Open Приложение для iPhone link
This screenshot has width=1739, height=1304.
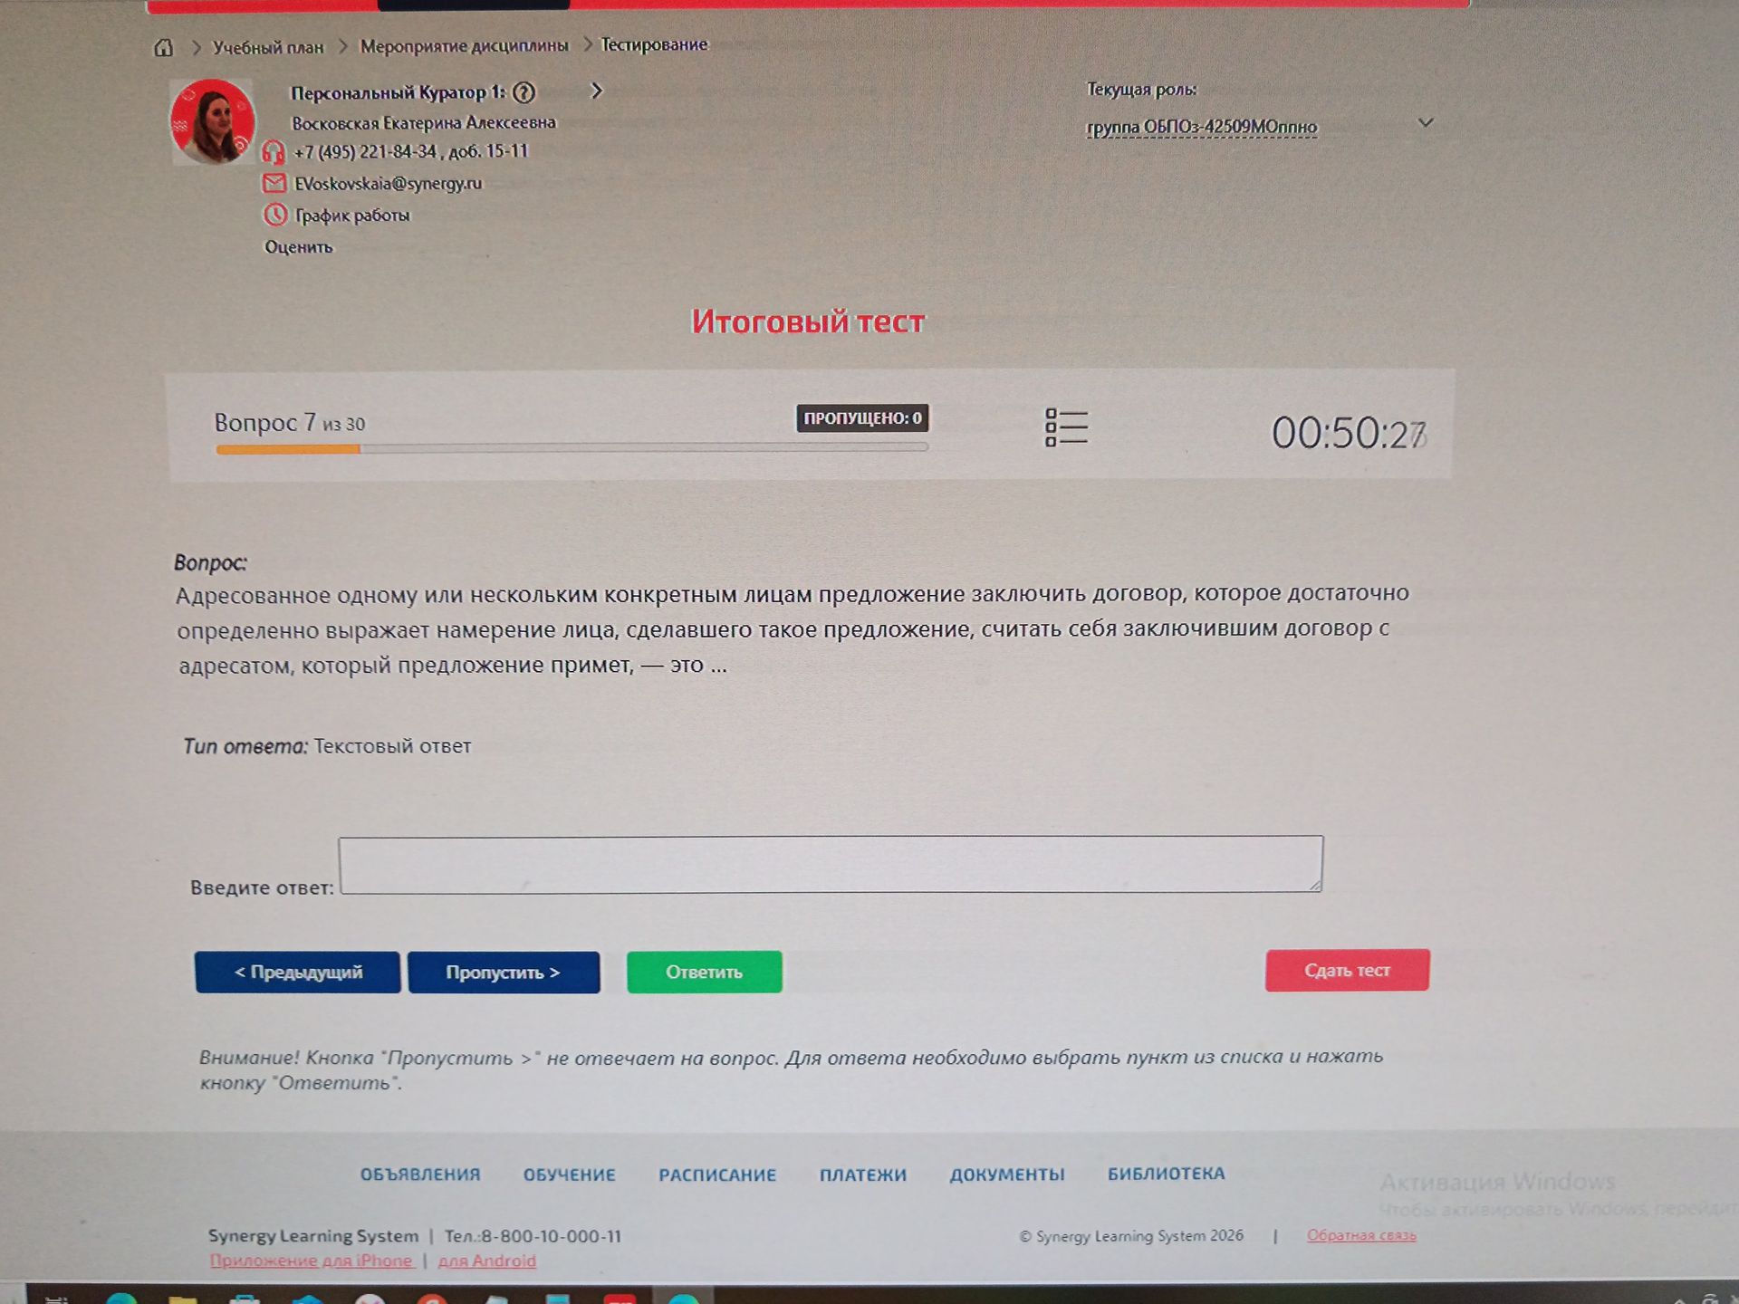tap(312, 1261)
